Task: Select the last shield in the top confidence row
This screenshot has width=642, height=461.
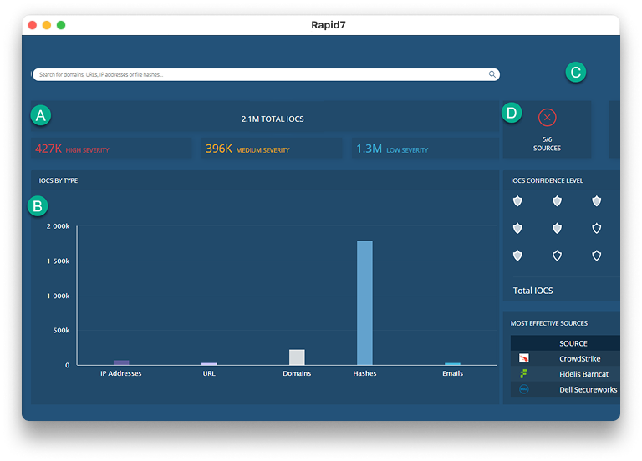Action: tap(597, 200)
